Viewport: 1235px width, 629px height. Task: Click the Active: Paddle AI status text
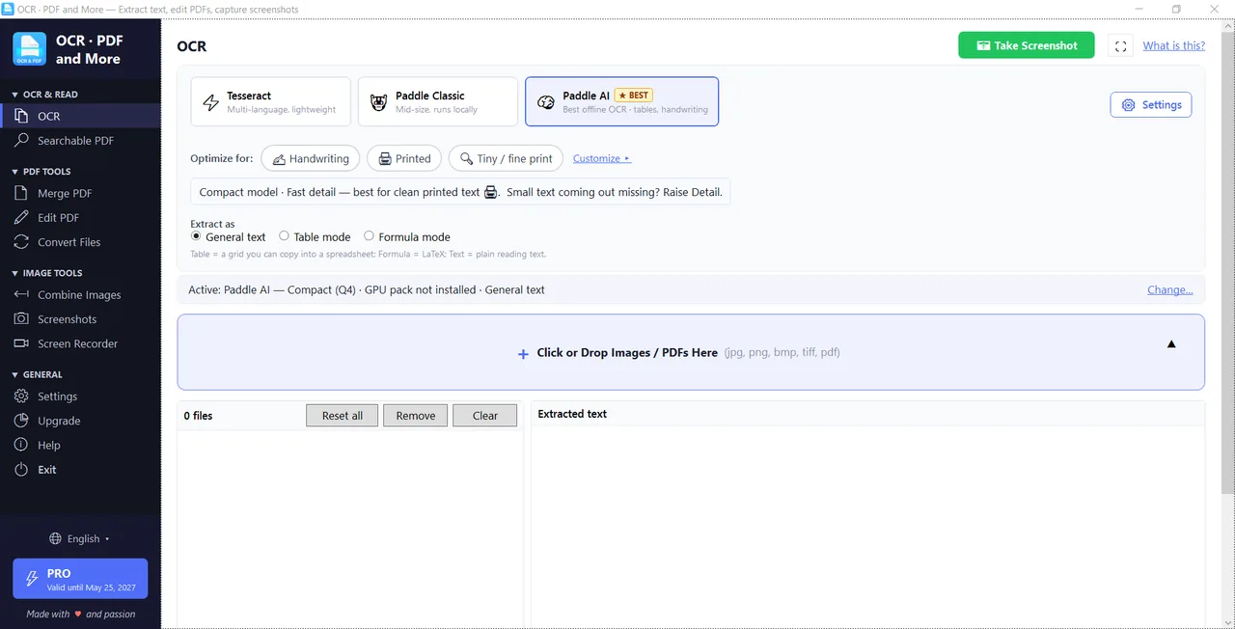click(x=367, y=289)
